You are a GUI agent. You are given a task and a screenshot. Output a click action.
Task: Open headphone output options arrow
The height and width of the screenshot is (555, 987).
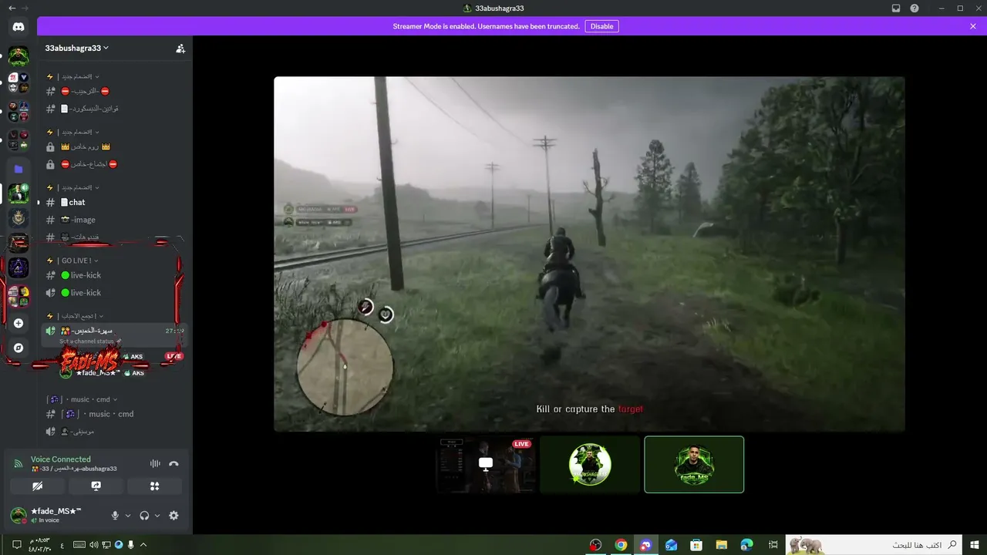click(x=157, y=516)
